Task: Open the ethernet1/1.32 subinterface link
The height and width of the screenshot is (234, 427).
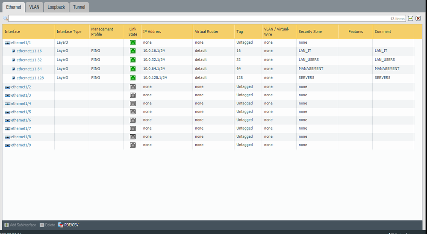Action: [x=29, y=60]
